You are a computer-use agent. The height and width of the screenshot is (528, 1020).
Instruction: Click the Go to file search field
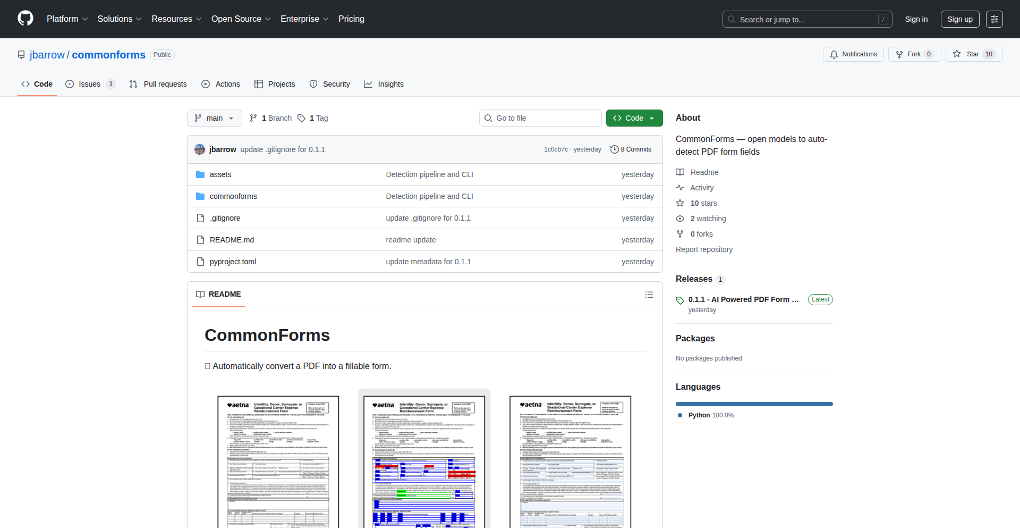pyautogui.click(x=540, y=118)
